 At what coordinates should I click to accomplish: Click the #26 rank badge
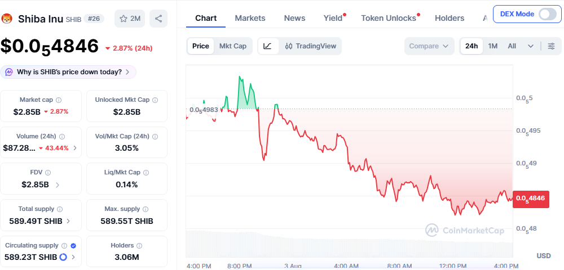(x=94, y=19)
